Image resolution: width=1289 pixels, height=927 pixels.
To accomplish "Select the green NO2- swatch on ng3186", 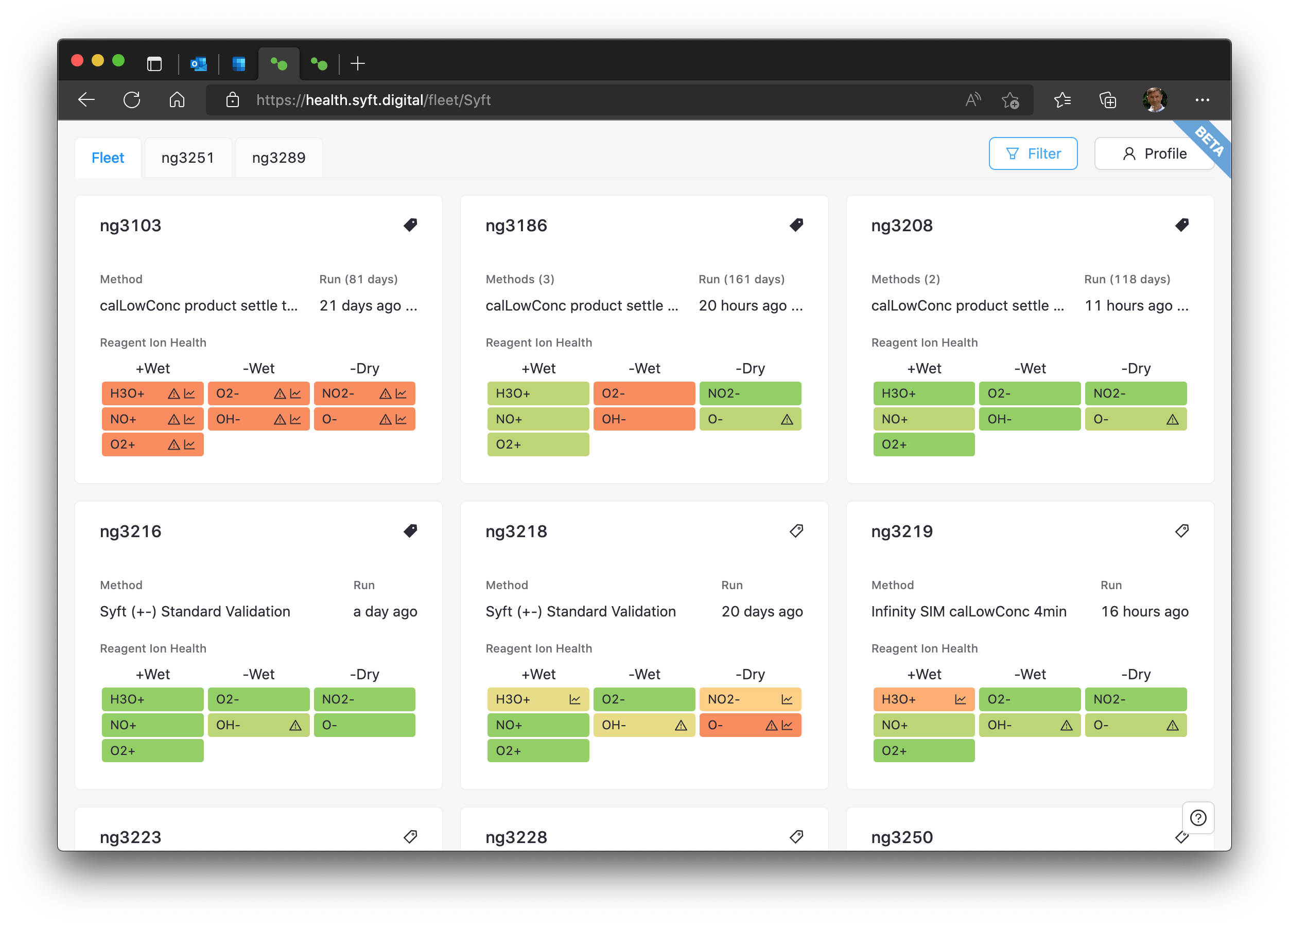I will 750,393.
